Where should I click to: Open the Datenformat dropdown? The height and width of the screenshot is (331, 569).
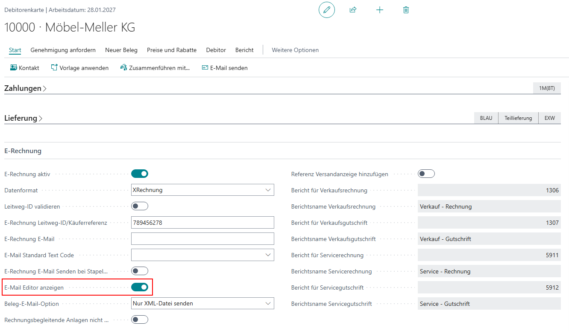tap(202, 190)
